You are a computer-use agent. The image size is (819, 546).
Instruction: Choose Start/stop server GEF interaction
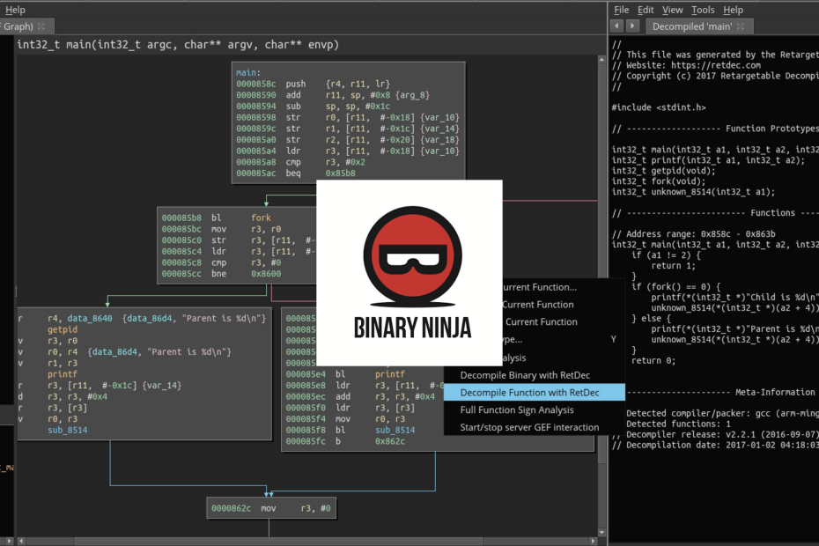tap(529, 427)
